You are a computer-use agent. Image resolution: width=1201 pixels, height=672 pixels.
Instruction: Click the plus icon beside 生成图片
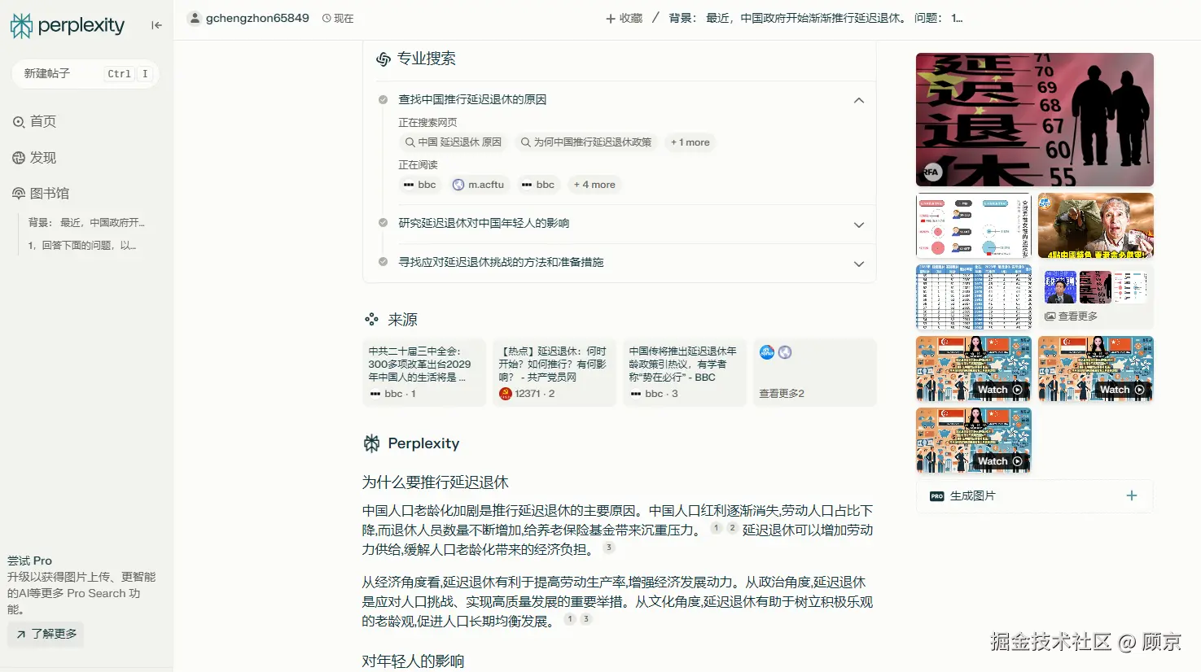(1131, 495)
